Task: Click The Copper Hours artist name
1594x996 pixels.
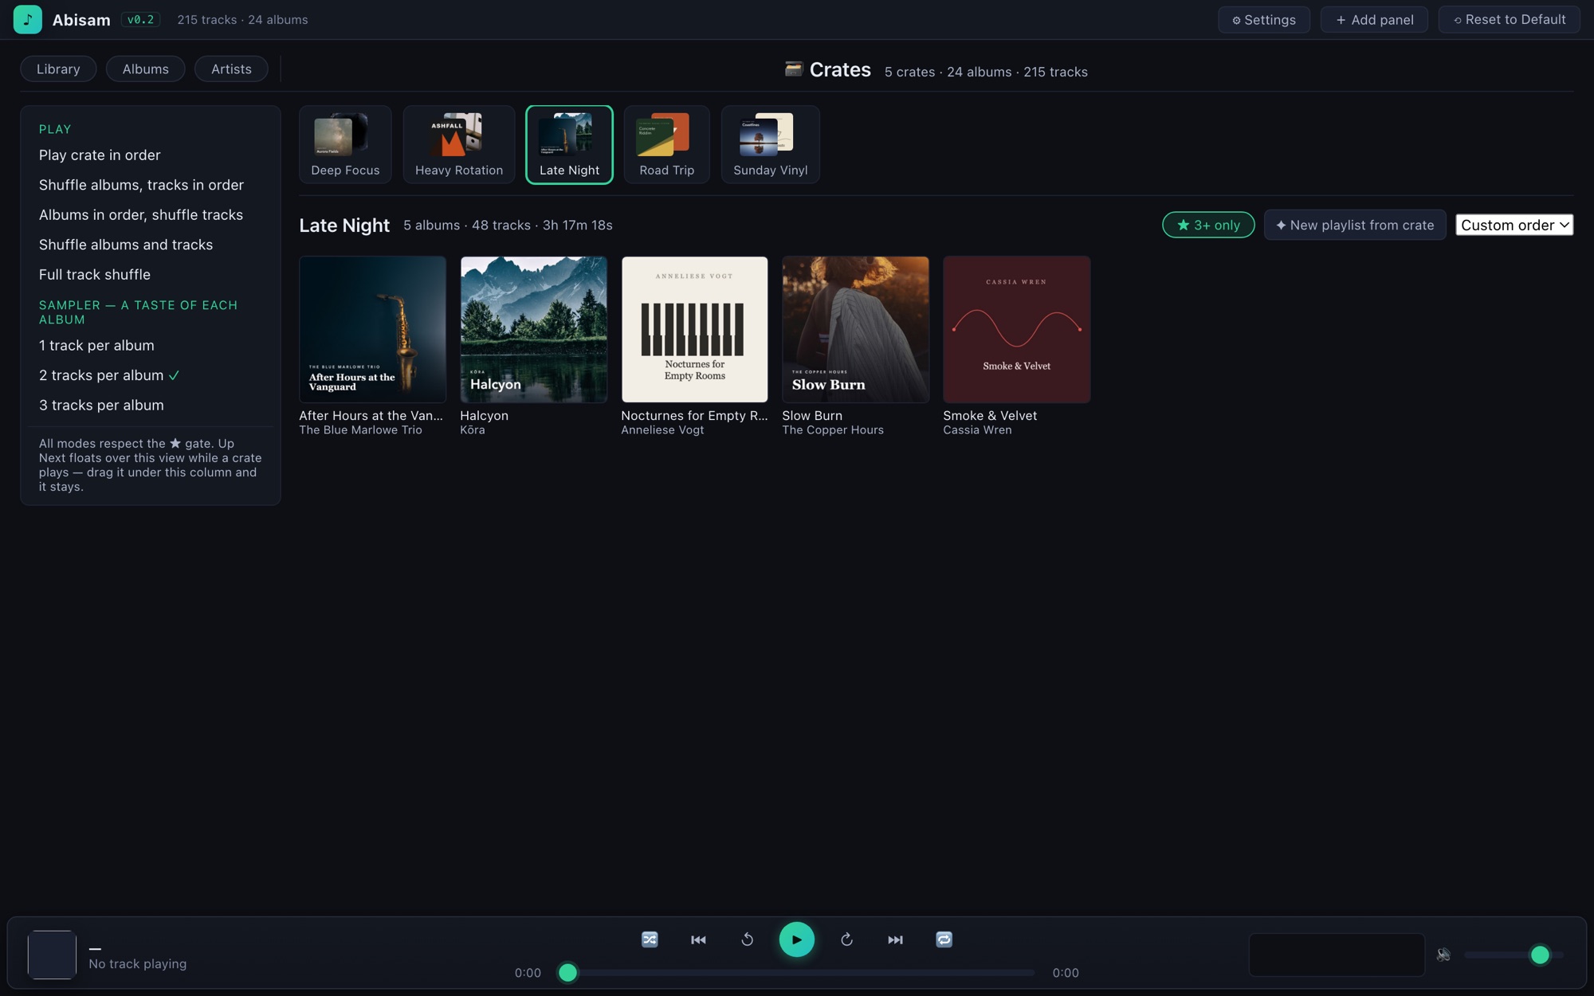Action: pos(833,430)
